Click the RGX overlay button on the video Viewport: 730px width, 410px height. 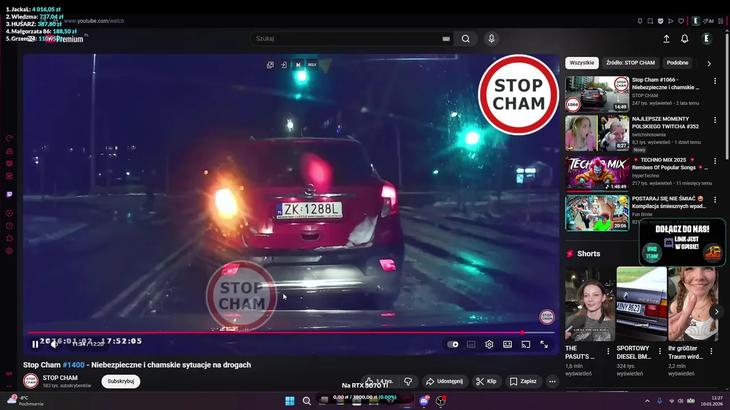pos(312,65)
